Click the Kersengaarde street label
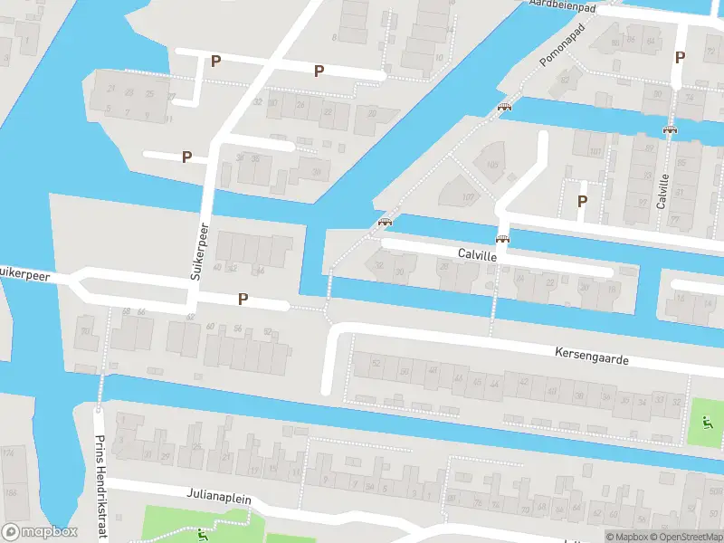 [x=592, y=356]
